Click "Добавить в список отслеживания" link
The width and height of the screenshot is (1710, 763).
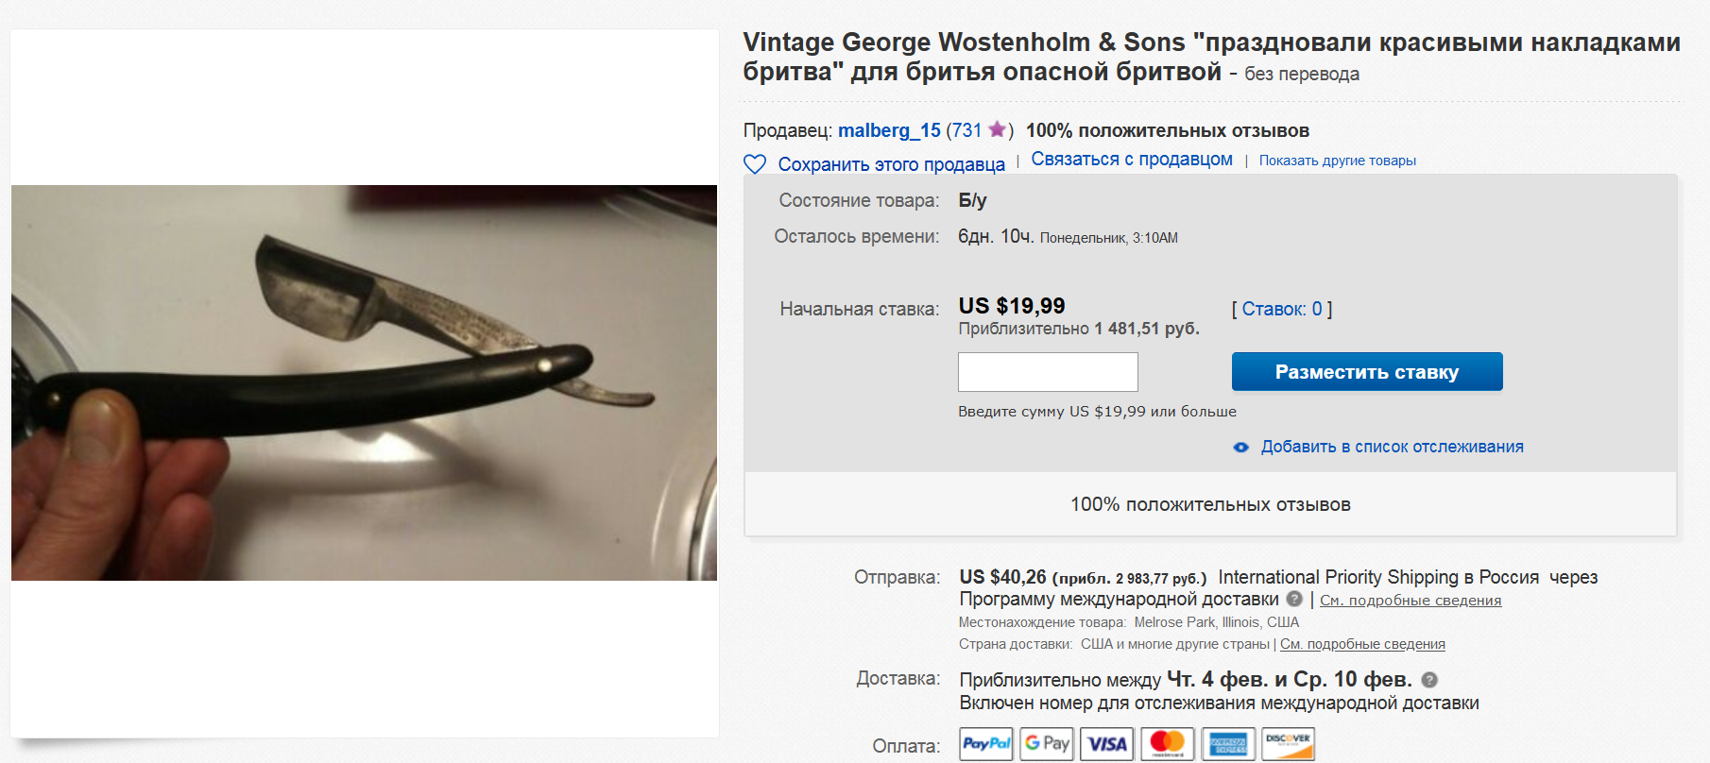1392,447
